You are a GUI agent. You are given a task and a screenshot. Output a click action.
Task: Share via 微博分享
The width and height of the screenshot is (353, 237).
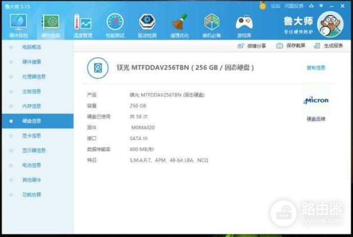click(251, 46)
